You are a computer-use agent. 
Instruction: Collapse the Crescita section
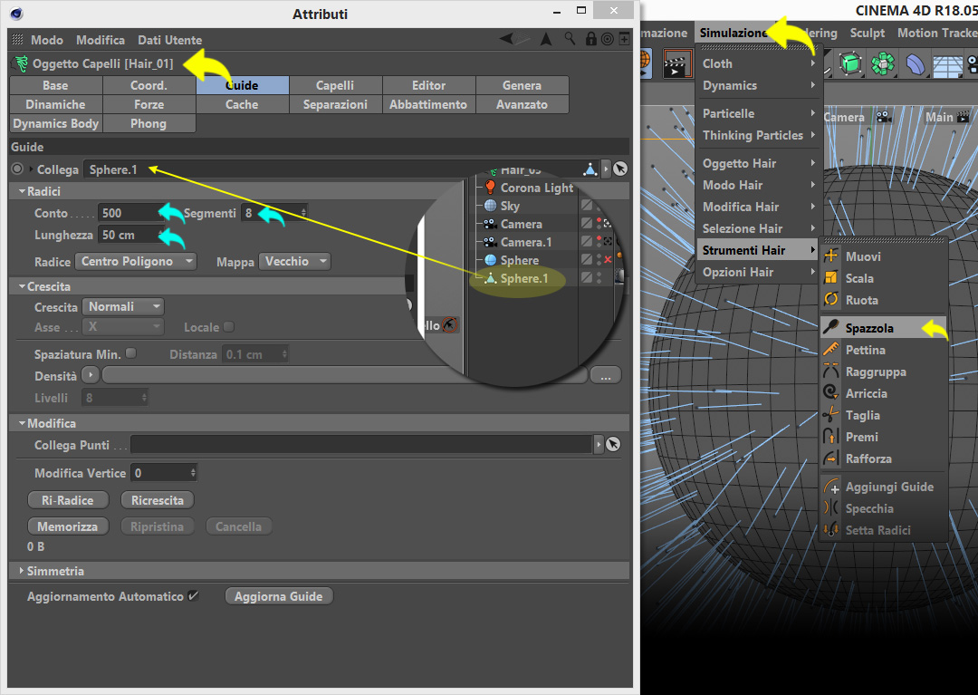(23, 286)
